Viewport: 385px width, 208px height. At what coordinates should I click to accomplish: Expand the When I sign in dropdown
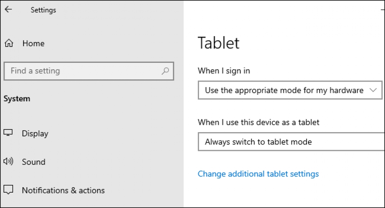(x=290, y=90)
